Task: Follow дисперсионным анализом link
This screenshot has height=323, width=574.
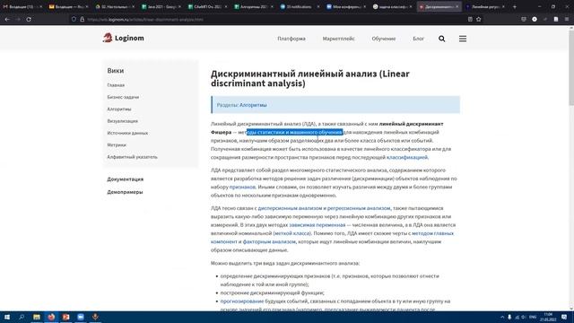Action: [x=290, y=208]
